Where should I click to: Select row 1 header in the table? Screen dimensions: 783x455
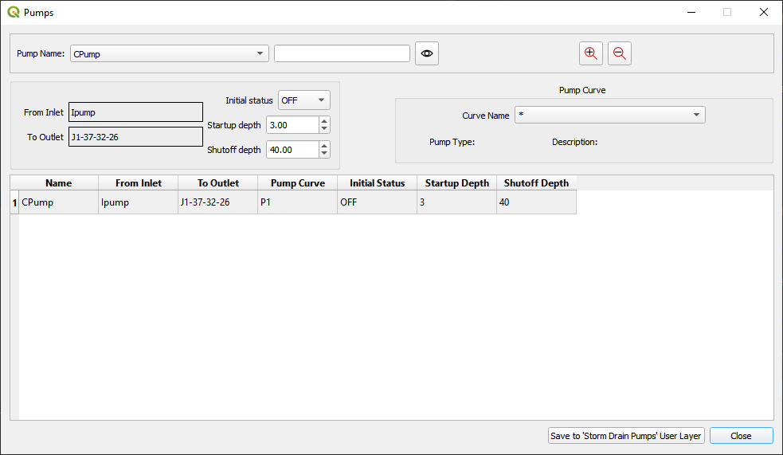(x=14, y=202)
